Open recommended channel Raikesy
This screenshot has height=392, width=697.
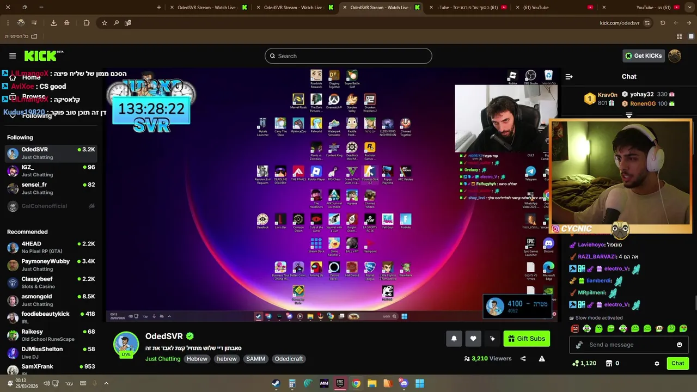tap(51, 335)
